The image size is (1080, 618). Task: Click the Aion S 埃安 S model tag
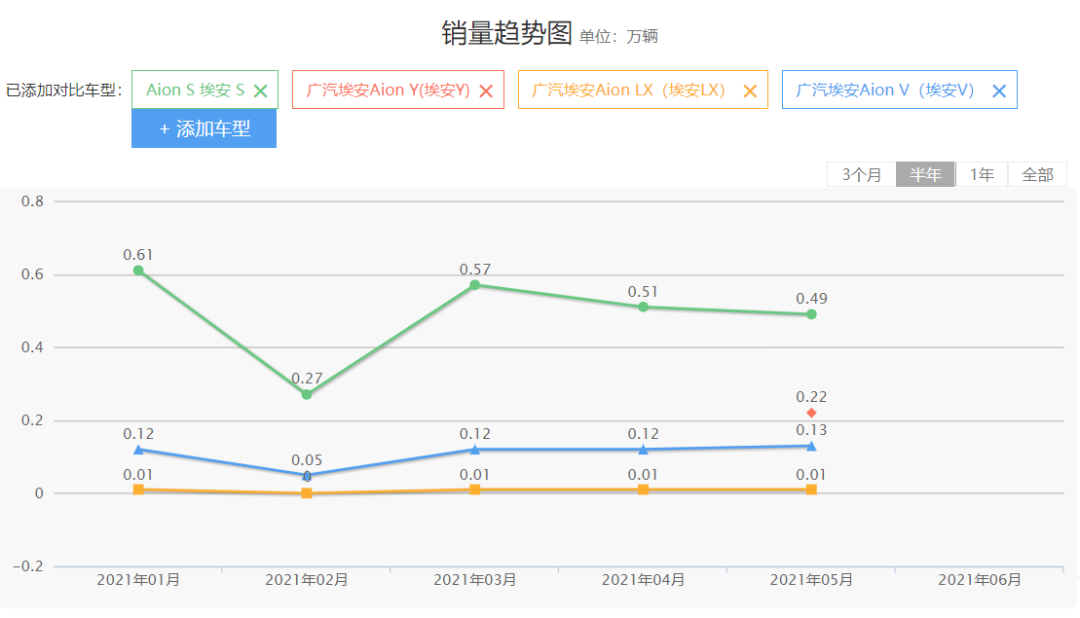195,90
